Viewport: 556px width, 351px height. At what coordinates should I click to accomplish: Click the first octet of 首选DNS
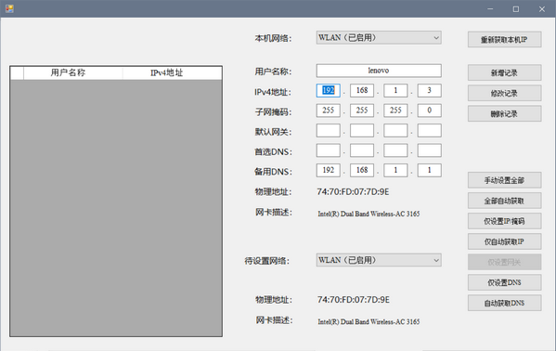[329, 150]
